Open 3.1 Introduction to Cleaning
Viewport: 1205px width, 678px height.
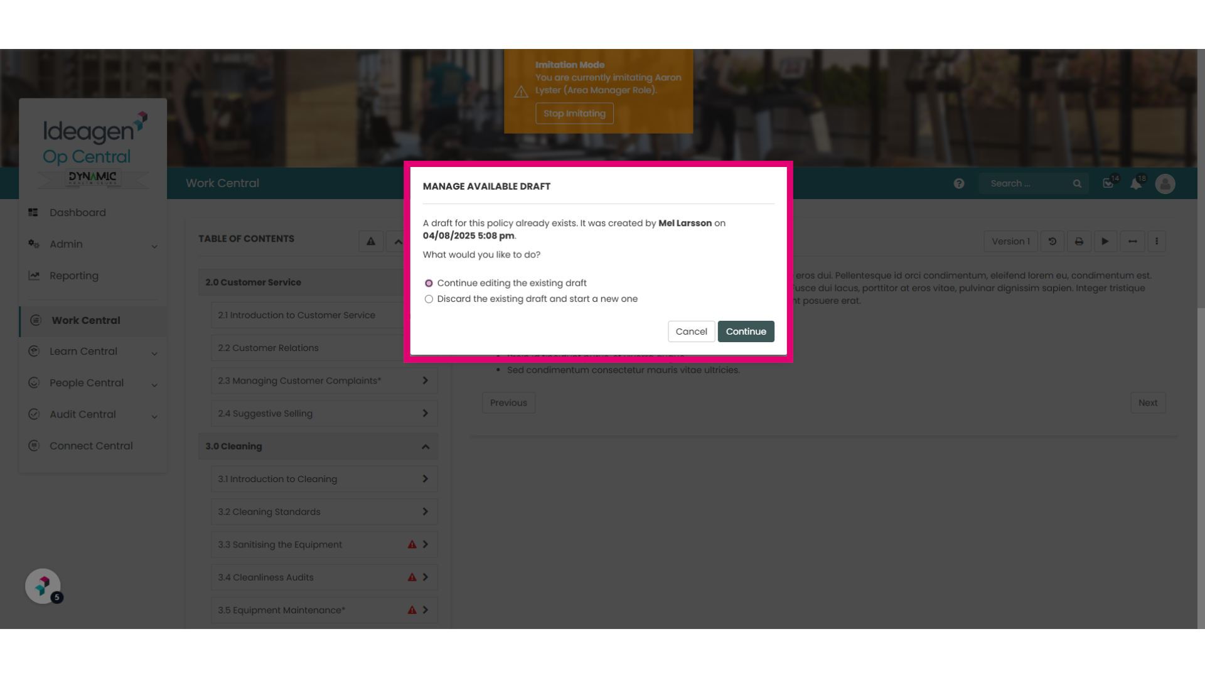pyautogui.click(x=324, y=479)
